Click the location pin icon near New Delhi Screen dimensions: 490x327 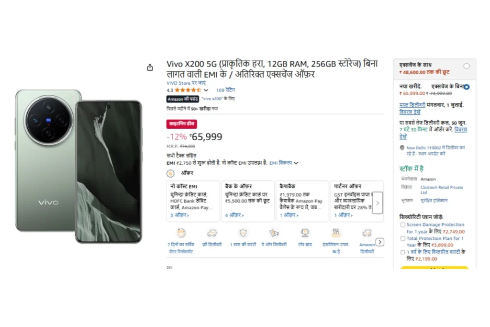tap(402, 148)
